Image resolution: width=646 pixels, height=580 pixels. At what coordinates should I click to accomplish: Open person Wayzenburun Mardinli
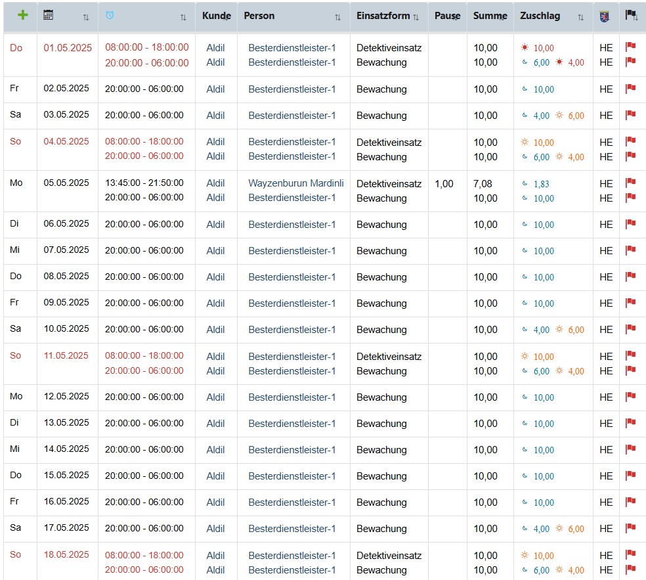[x=296, y=183]
